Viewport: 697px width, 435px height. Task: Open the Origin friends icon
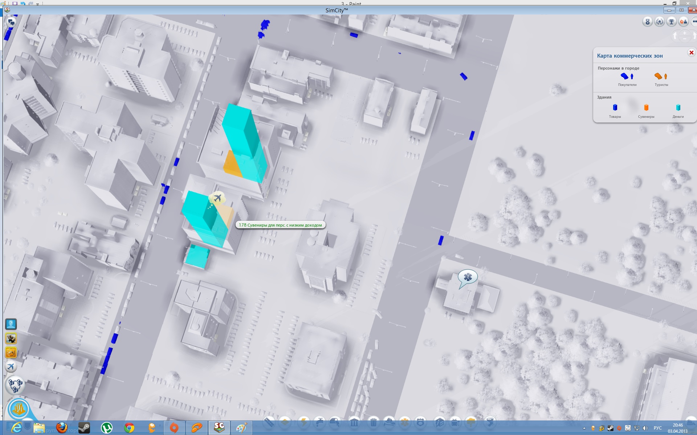[684, 22]
